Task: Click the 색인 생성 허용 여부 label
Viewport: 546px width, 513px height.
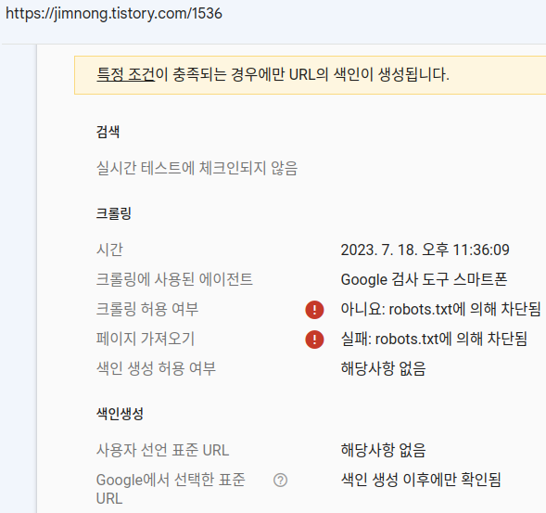Action: (156, 368)
